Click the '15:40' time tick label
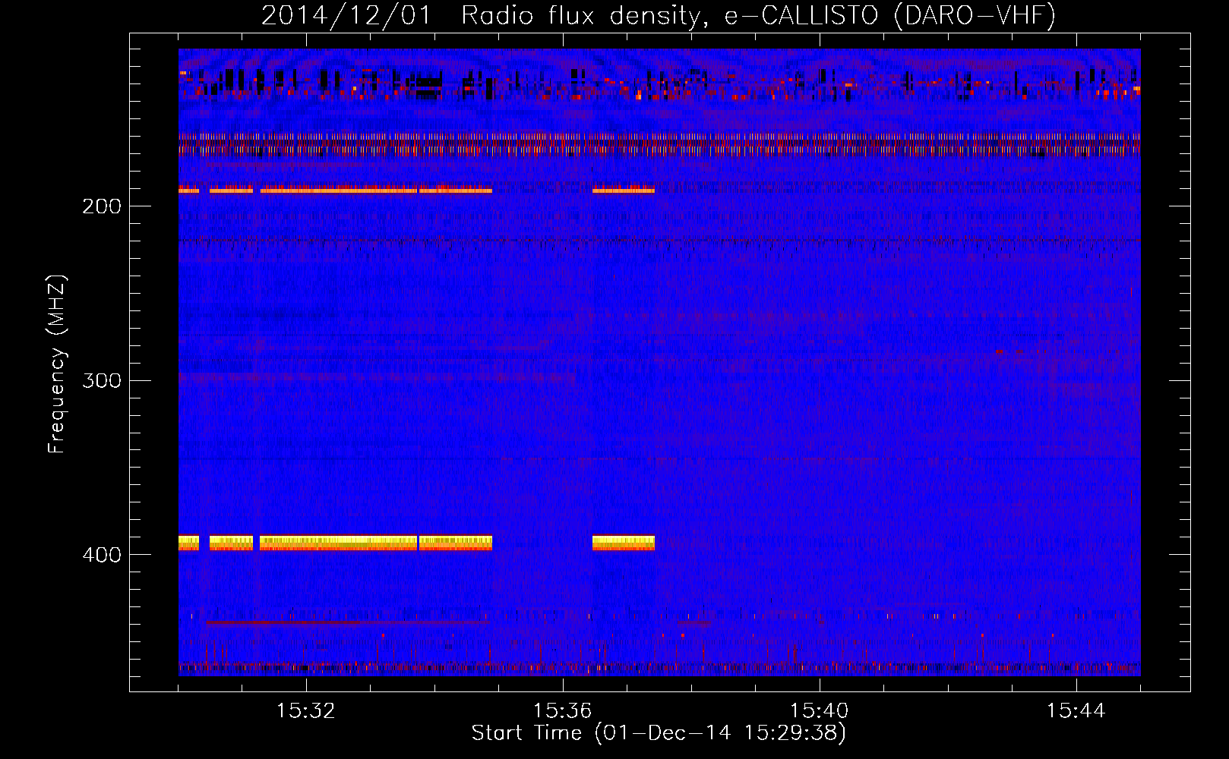This screenshot has height=759, width=1229. (819, 711)
